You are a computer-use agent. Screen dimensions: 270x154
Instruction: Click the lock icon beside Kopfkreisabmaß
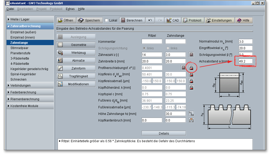[x=191, y=81]
